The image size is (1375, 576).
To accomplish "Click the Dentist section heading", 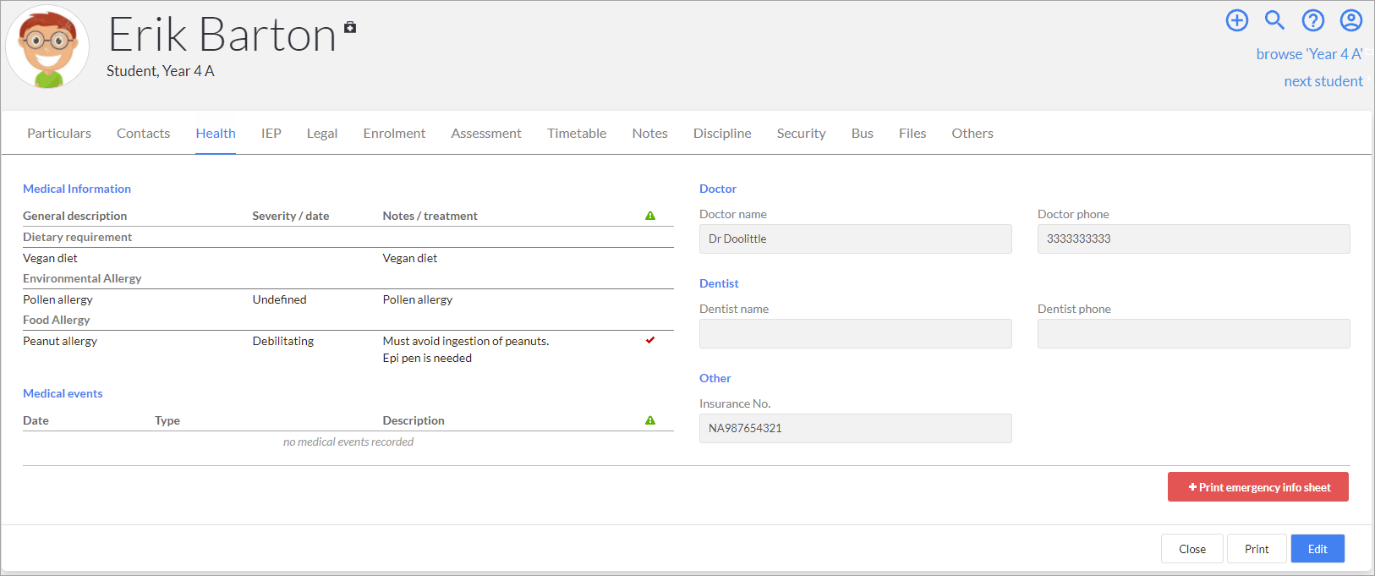I will click(719, 283).
